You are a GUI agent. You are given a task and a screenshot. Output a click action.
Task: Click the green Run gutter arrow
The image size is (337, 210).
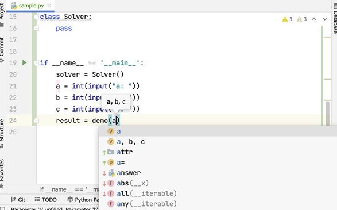(x=24, y=62)
